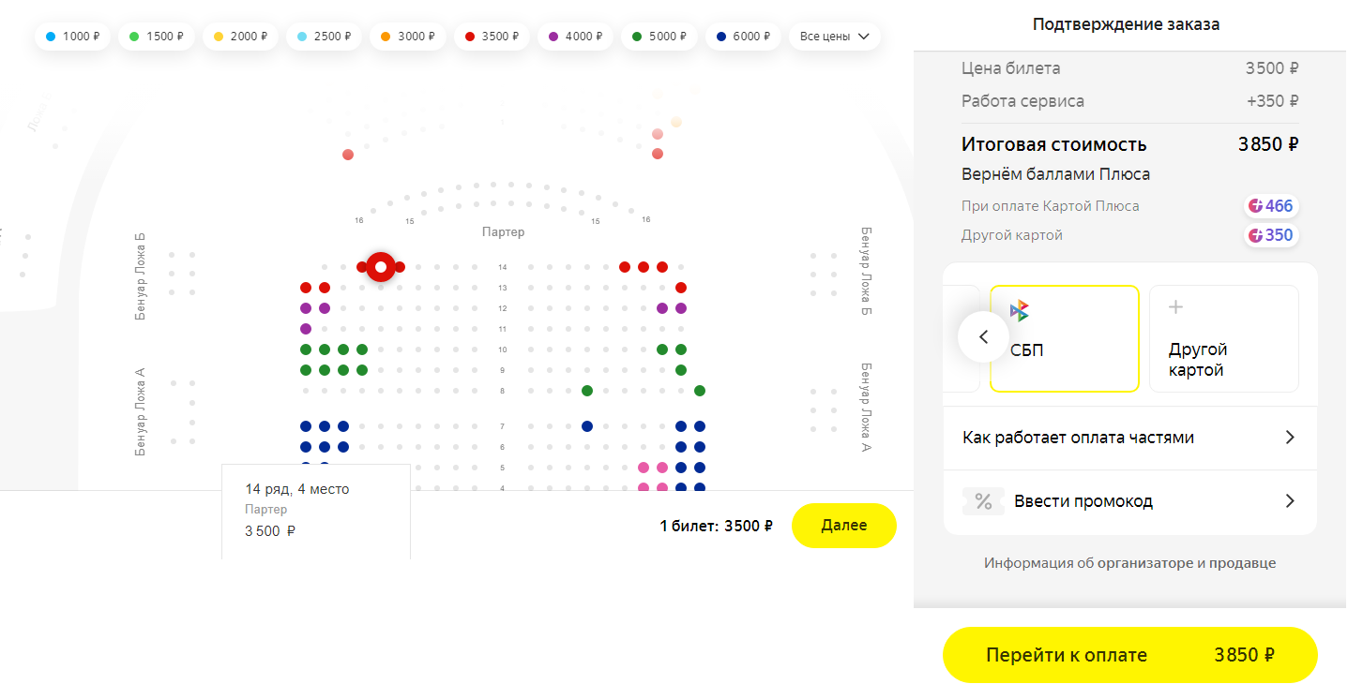This screenshot has height=699, width=1348.
Task: Click the Plus points badge showing 466
Action: (1272, 206)
